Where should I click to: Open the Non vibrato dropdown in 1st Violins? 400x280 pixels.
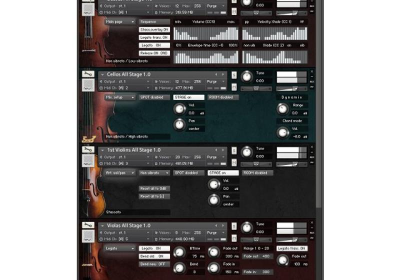point(154,172)
